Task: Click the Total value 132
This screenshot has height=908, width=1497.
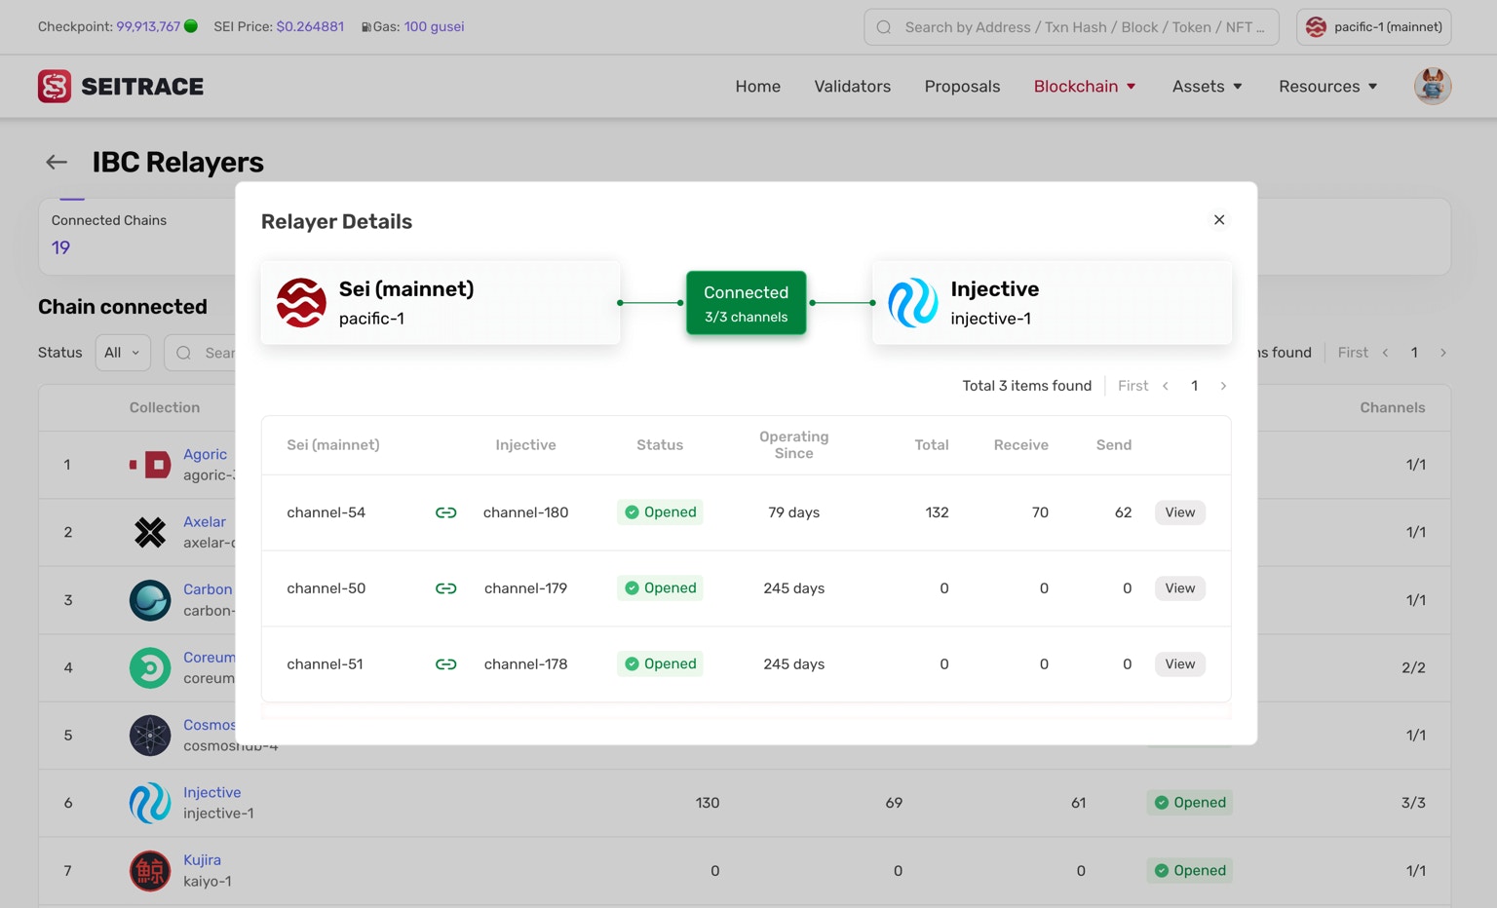Action: [x=937, y=512]
